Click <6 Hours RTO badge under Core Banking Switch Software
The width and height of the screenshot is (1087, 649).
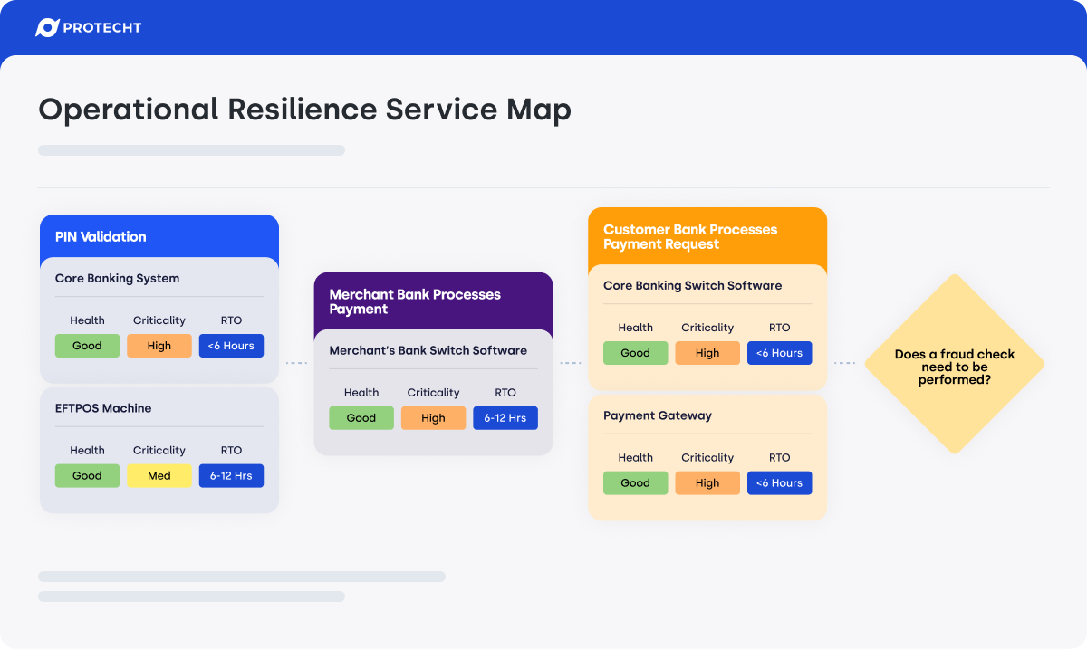[780, 353]
